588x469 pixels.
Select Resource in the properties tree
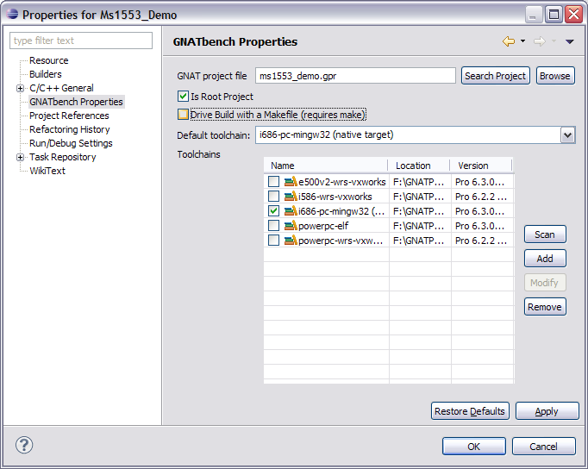tap(49, 60)
